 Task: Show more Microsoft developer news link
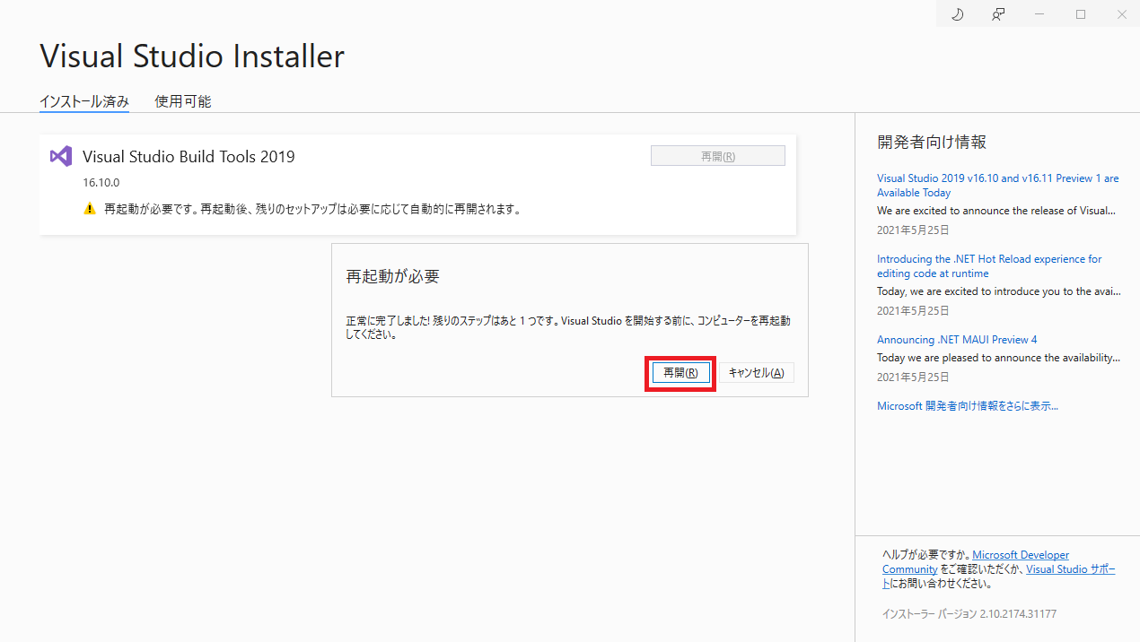coord(967,406)
